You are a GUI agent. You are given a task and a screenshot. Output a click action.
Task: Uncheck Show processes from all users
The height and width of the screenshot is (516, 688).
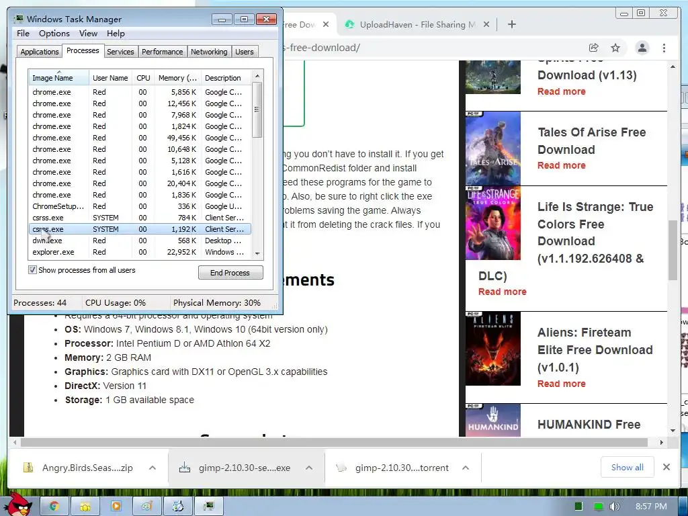pyautogui.click(x=32, y=270)
